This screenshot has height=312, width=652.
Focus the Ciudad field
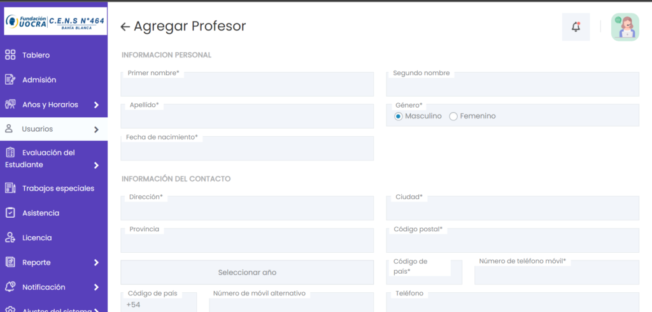[x=513, y=208]
